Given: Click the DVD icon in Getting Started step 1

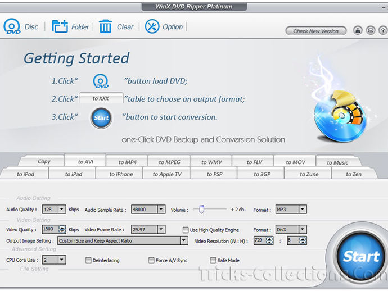Looking at the screenshot, I should click(x=101, y=81).
